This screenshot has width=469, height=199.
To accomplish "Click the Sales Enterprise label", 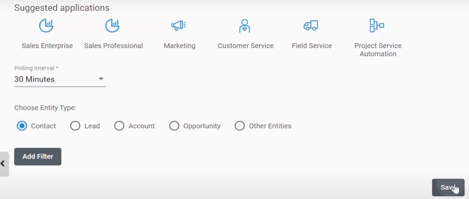I will pyautogui.click(x=47, y=46).
